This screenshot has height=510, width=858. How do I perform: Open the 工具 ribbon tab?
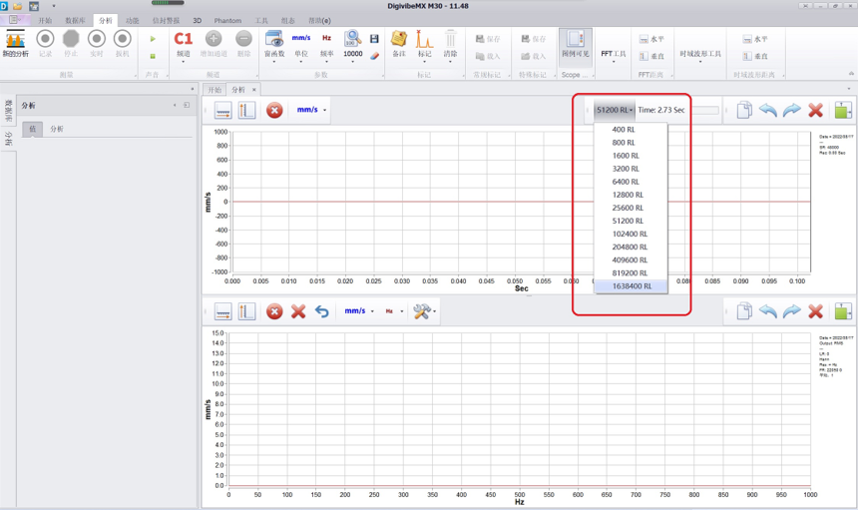pos(261,20)
